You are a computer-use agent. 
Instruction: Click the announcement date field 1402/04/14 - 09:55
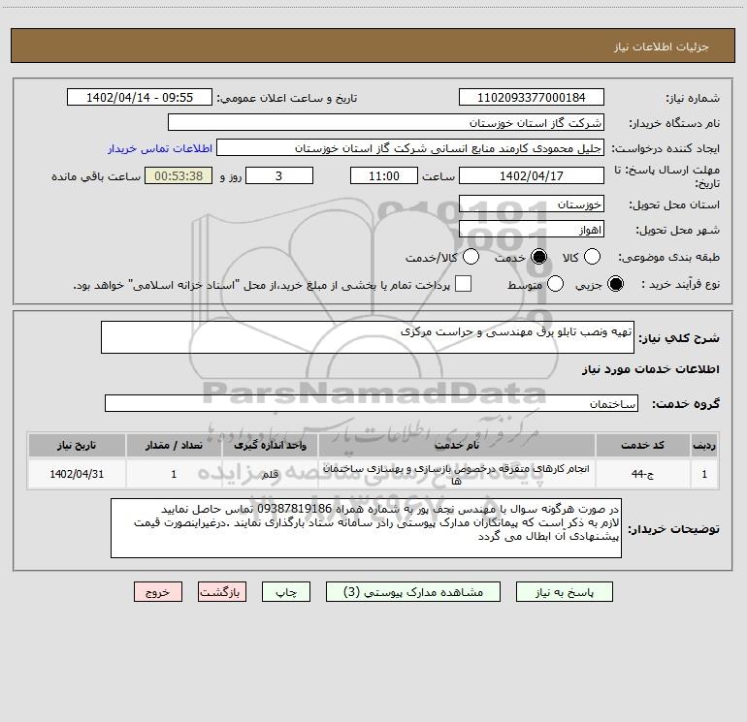click(x=140, y=98)
